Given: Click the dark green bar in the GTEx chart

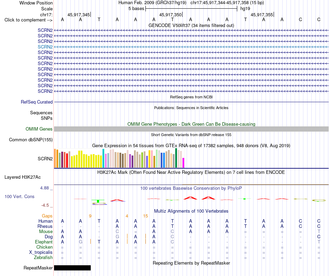Looking at the screenshot, I should [176, 158].
